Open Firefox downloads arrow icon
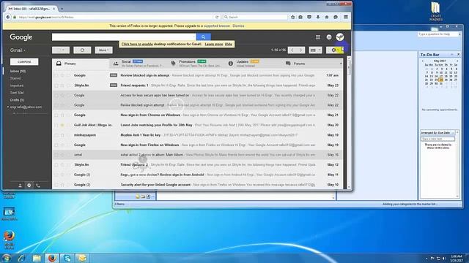The image size is (469, 263). [318, 18]
